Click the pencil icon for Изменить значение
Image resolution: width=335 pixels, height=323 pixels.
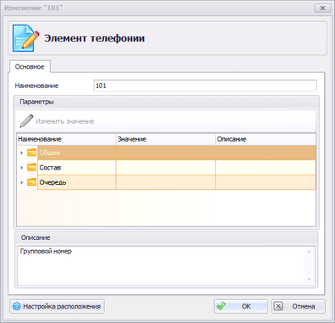point(26,121)
